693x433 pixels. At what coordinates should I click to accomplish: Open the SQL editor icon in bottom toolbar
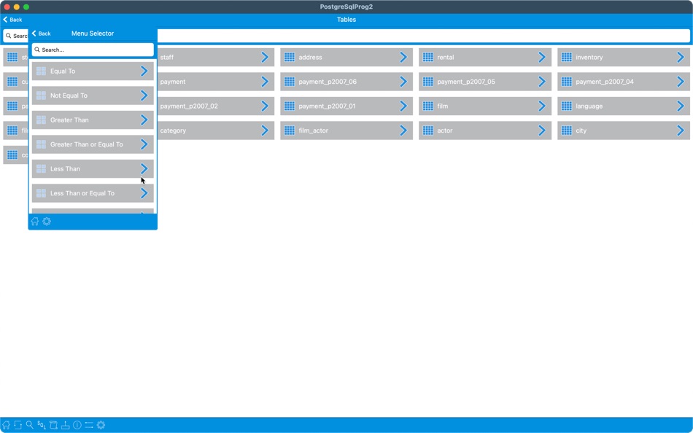coord(41,425)
